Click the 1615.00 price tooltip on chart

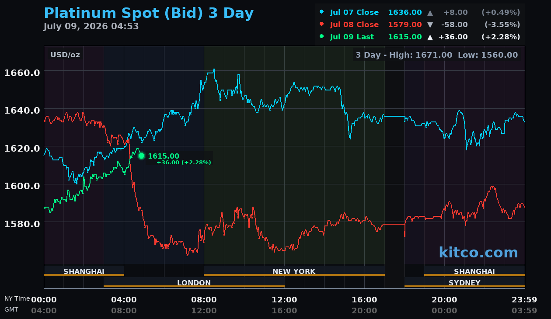click(x=164, y=156)
